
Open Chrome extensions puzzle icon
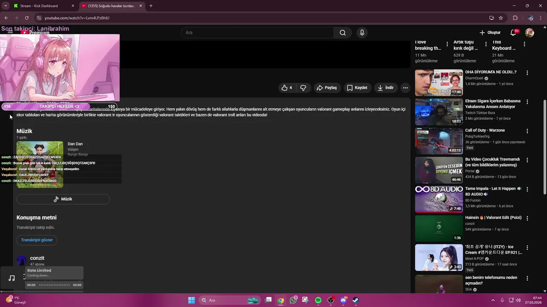[515, 18]
